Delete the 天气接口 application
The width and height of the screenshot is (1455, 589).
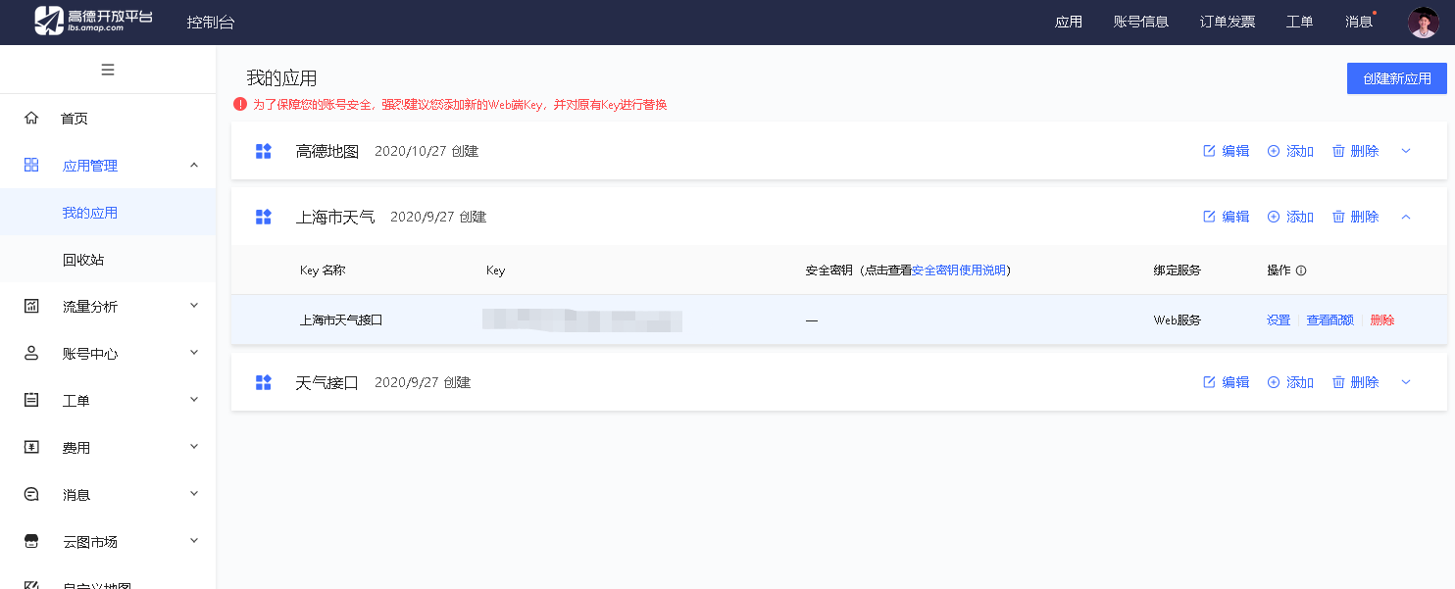[1355, 382]
